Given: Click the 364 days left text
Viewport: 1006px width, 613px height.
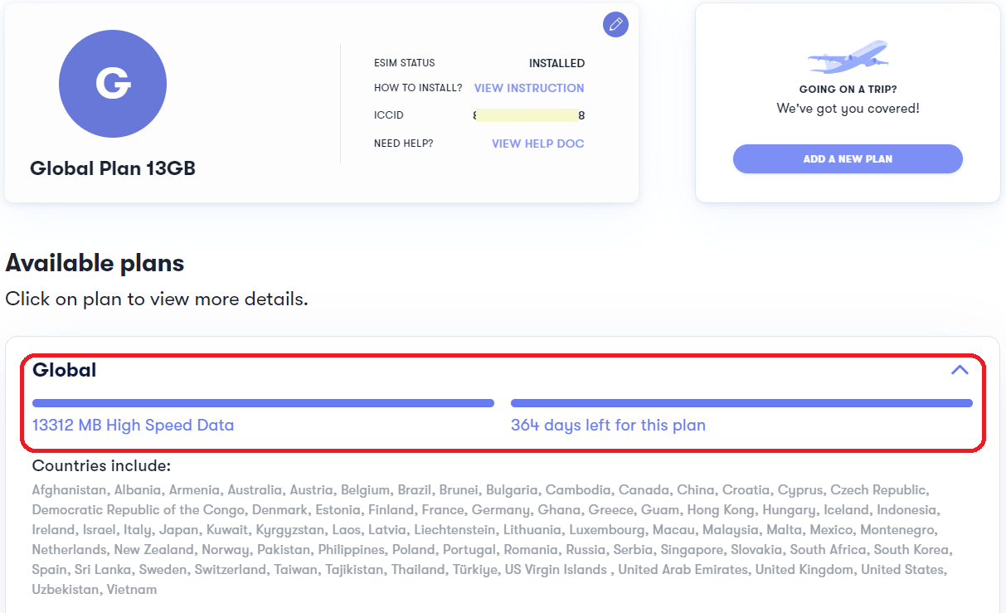Looking at the screenshot, I should coord(608,426).
